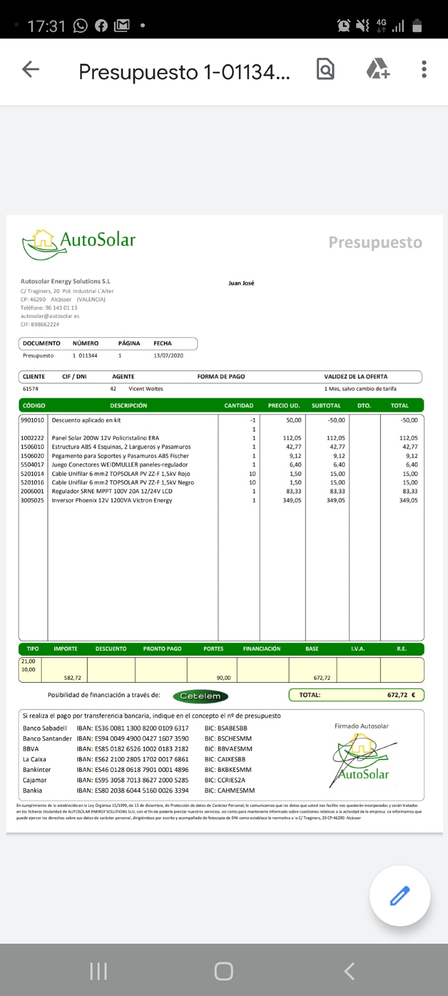Tap the alarm clock status icon

coord(343,25)
